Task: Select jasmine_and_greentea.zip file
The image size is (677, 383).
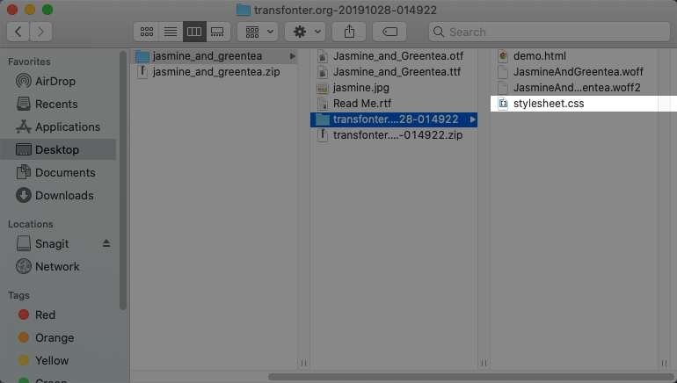Action: tap(214, 72)
